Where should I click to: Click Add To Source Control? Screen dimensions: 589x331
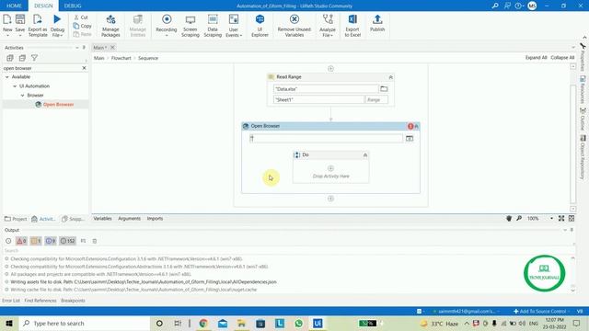pos(540,311)
